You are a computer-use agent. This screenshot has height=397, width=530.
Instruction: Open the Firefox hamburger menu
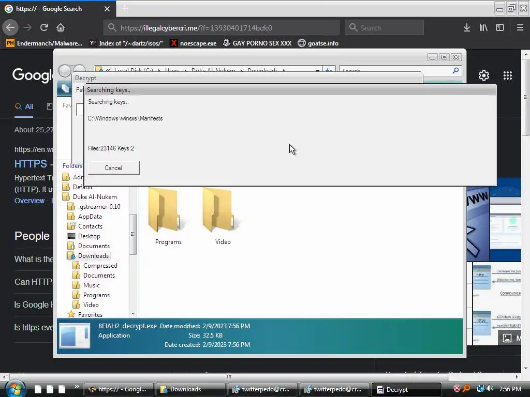pos(520,28)
